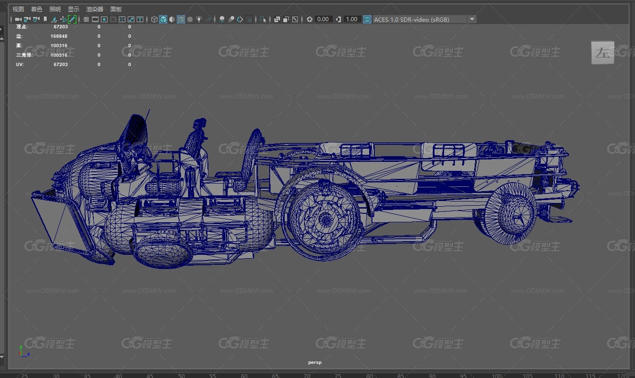Click the camera Bookmarks icon
This screenshot has height=378, width=635.
(x=45, y=19)
